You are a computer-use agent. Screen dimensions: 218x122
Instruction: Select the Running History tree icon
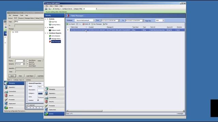(x=50, y=24)
